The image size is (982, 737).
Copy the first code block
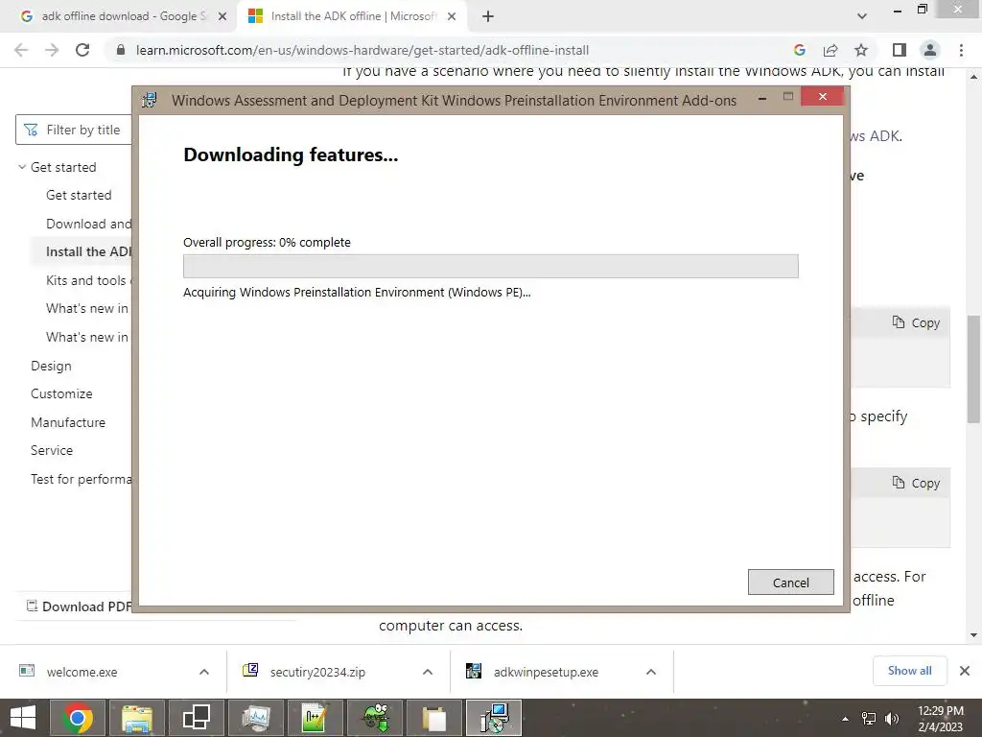tap(916, 322)
